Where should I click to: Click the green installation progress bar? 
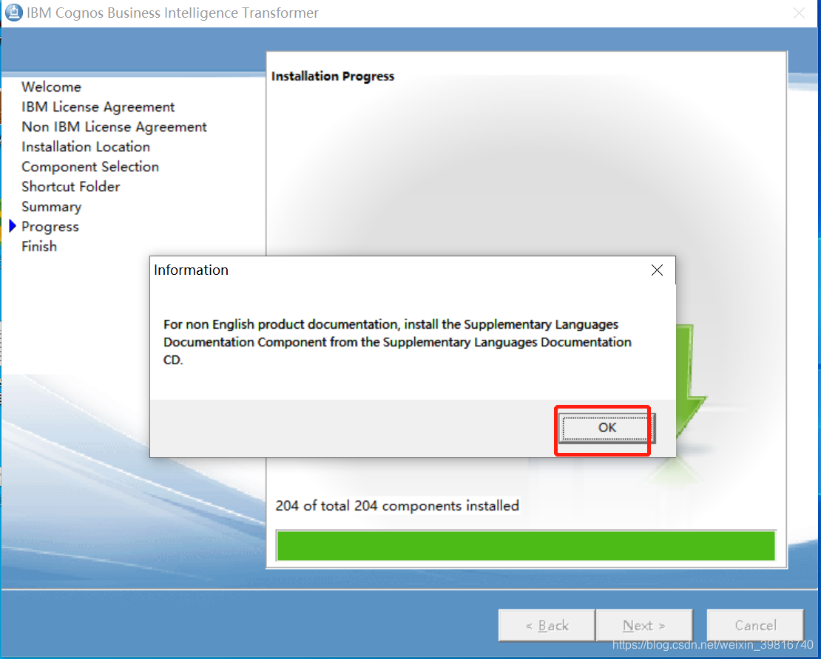tap(526, 545)
